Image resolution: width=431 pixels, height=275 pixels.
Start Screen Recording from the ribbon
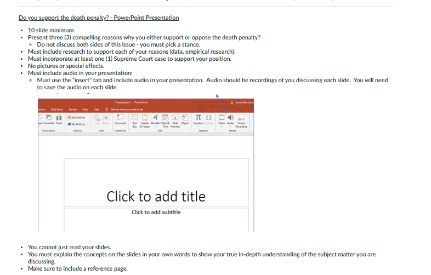coord(241,121)
